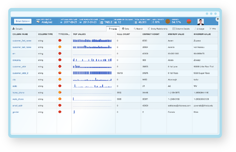
Task: Switch to the Search tab
Action: coord(138,29)
